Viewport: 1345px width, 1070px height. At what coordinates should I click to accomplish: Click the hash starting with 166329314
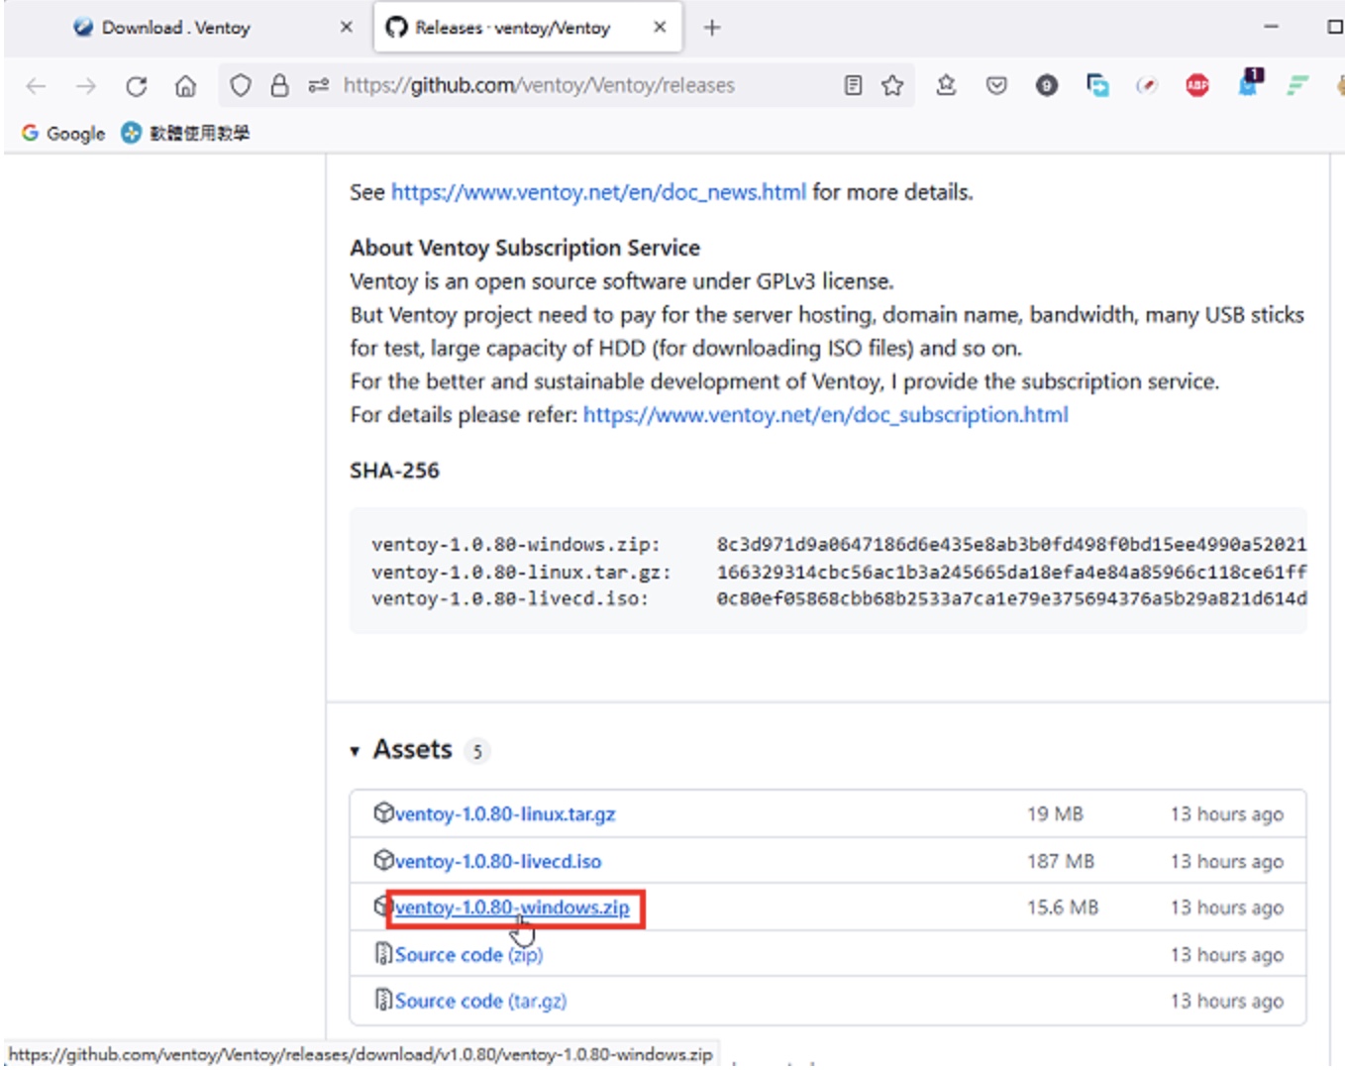(x=1011, y=573)
